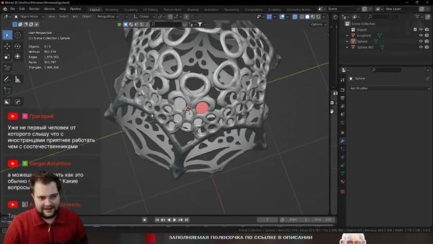Expand the Icosphere tree item
The height and width of the screenshot is (244, 433).
347,35
